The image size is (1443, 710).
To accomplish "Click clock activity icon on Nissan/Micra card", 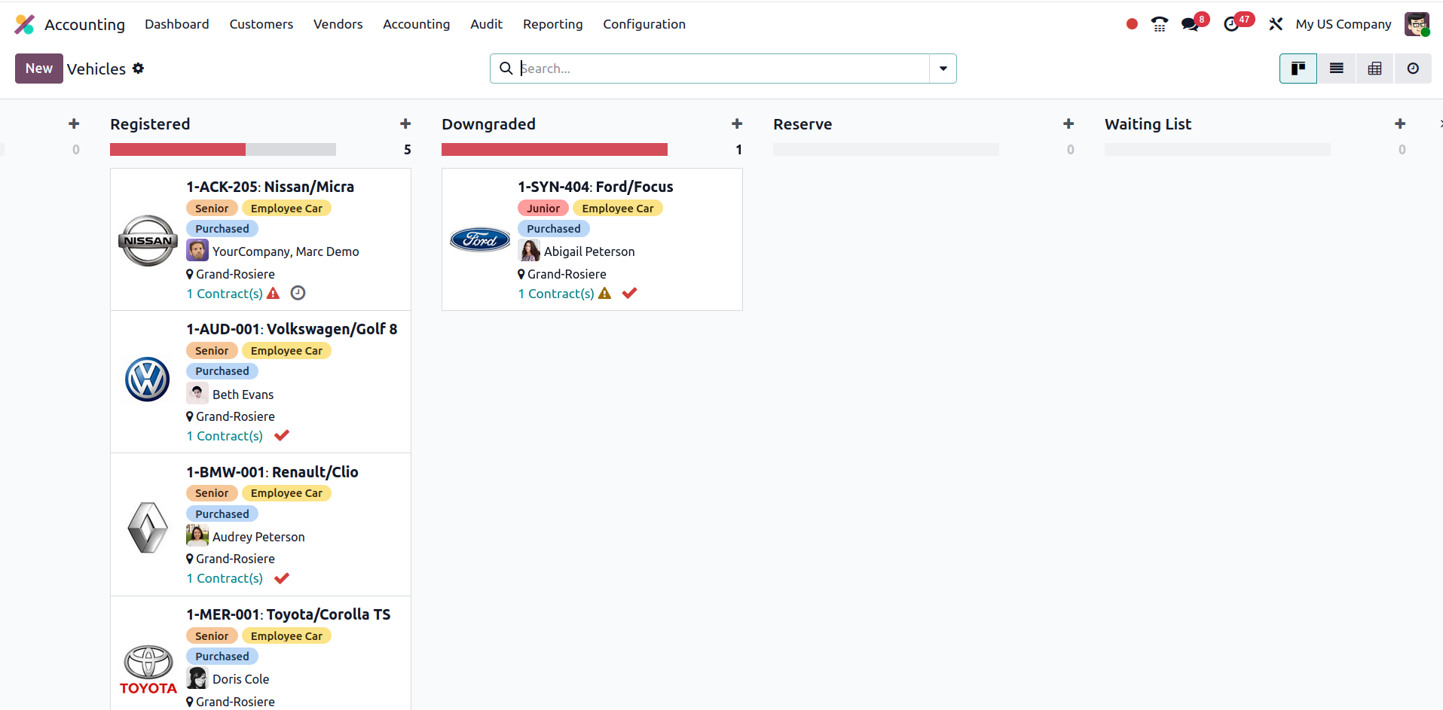I will (298, 293).
